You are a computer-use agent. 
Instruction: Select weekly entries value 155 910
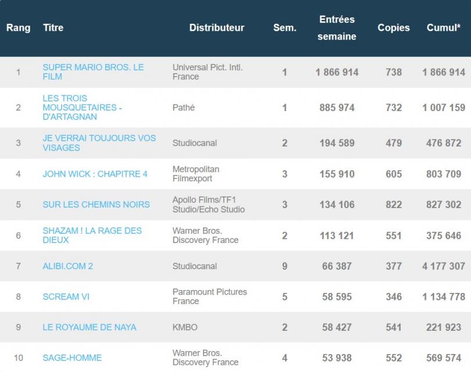coord(337,174)
